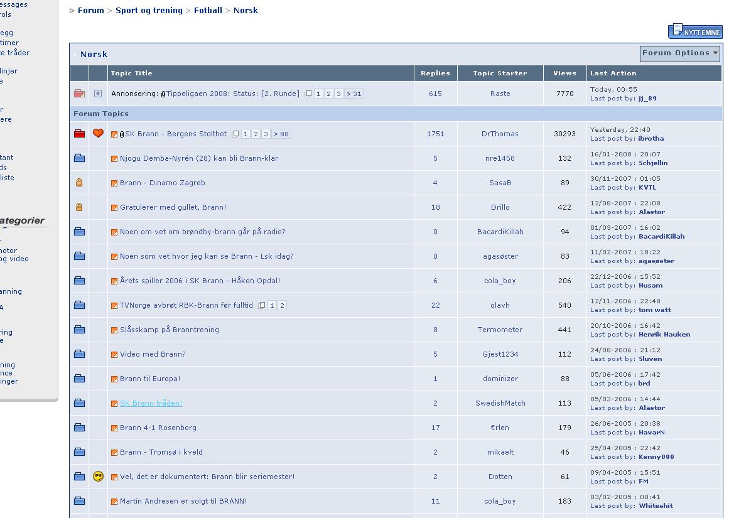Open the highlighted SK Brann tråden! link

click(x=151, y=403)
